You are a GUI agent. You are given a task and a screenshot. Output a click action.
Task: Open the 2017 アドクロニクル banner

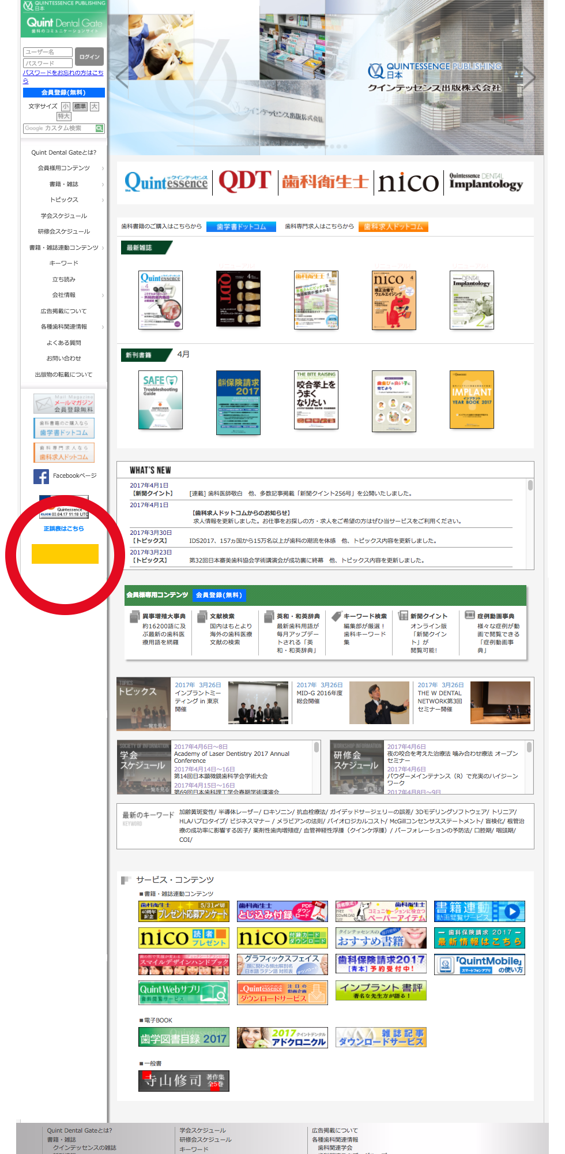(282, 1037)
